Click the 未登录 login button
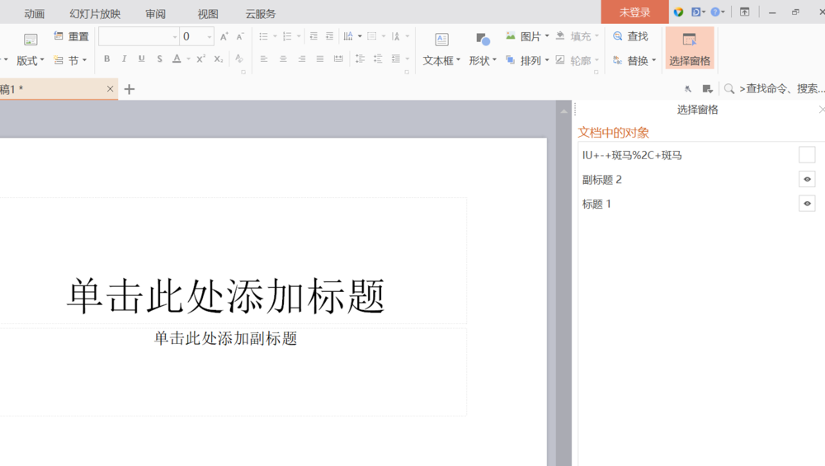Screen dimensions: 825x466 coord(634,12)
